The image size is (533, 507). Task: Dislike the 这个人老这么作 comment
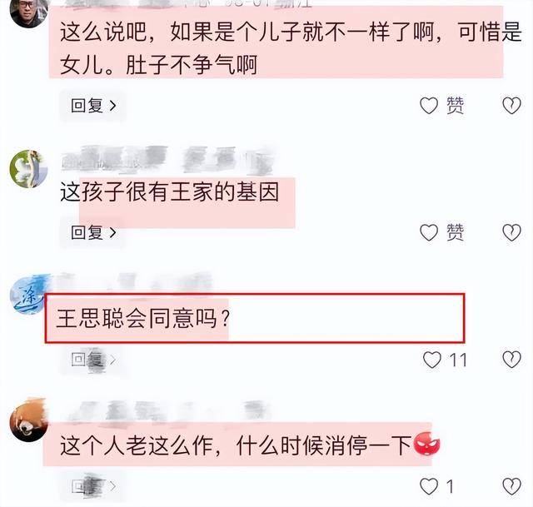coord(511,487)
